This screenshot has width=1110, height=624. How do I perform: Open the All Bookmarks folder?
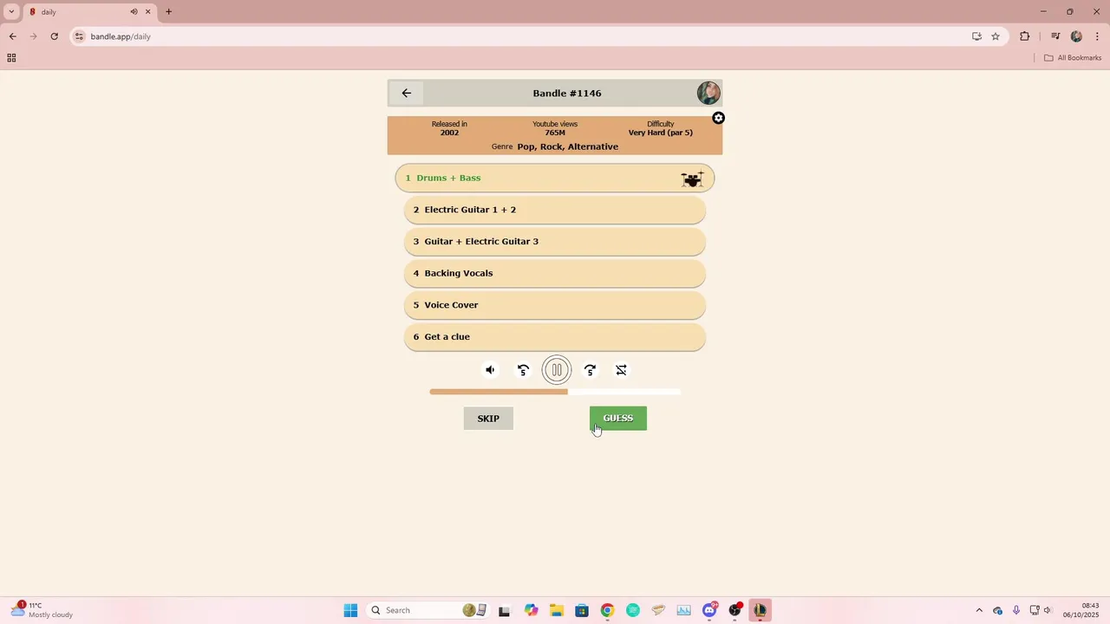(x=1073, y=58)
